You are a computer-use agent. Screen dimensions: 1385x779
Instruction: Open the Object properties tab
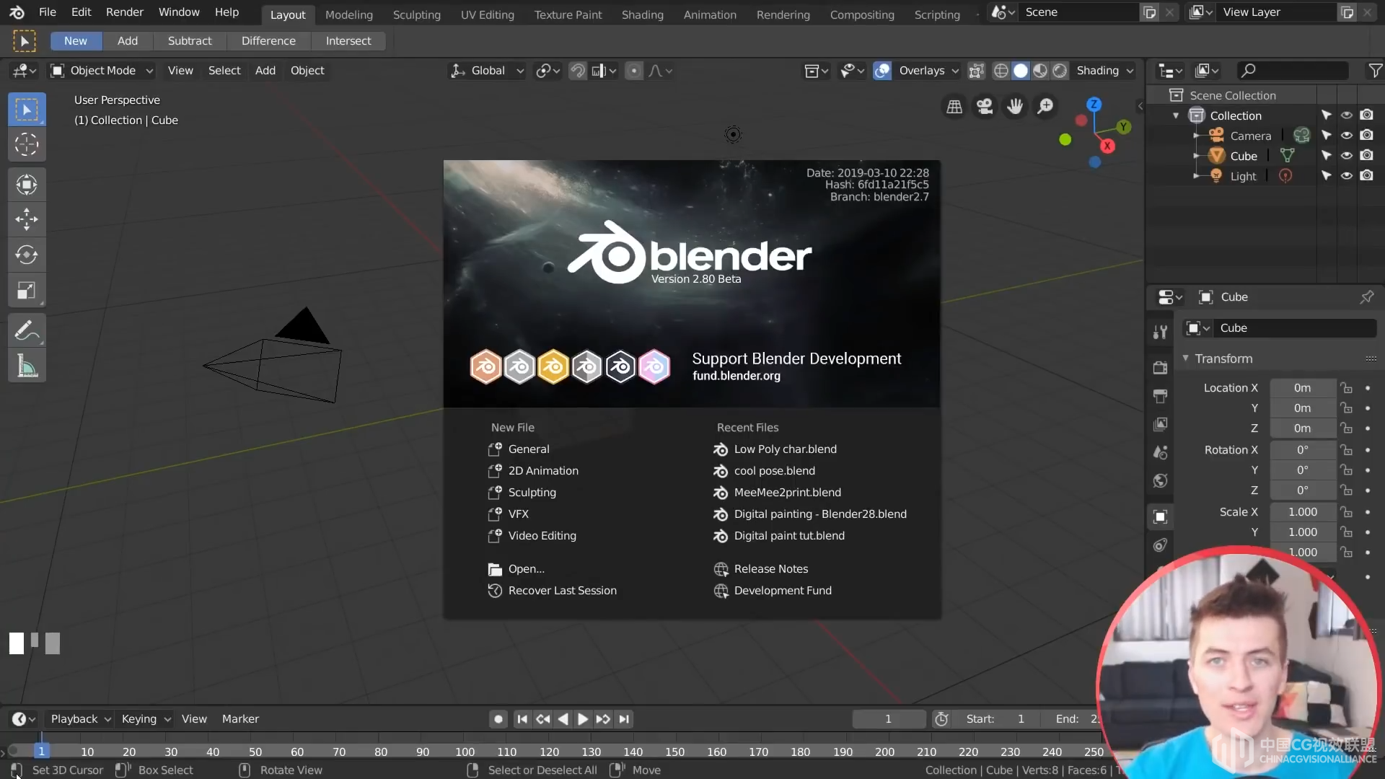[x=1160, y=516]
